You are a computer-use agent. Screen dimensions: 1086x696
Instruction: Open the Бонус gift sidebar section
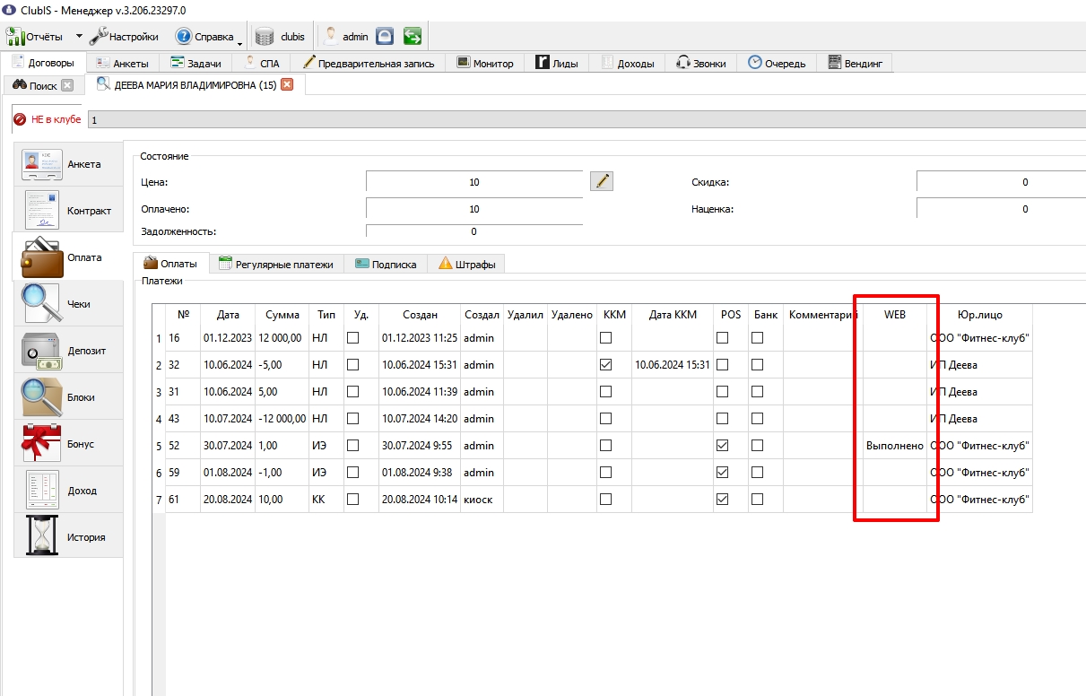(x=68, y=444)
